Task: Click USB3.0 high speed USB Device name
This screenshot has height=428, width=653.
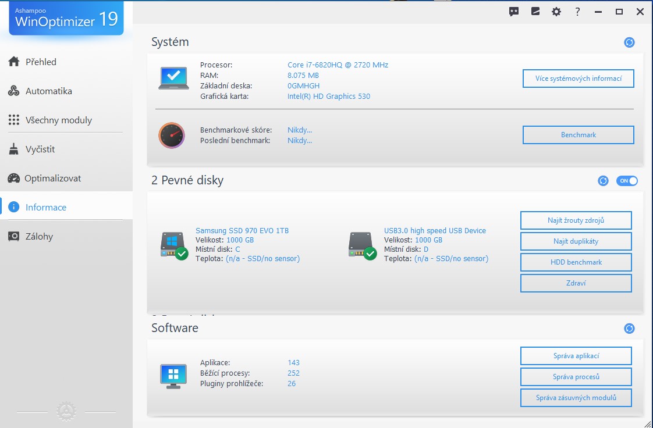Action: (435, 231)
